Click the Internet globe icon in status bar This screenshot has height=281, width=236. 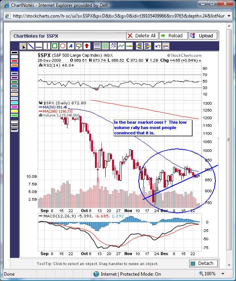(x=96, y=274)
